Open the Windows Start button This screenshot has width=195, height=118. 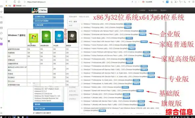click(x=1, y=117)
